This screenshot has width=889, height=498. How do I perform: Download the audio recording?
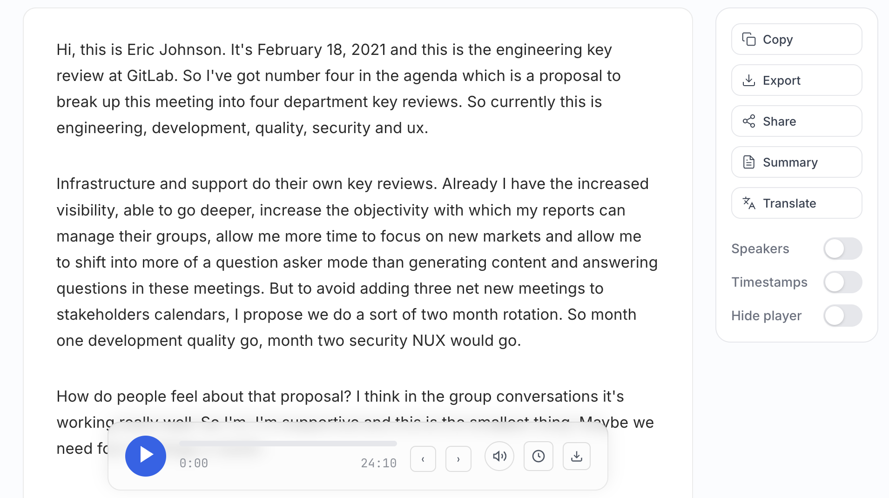(577, 456)
